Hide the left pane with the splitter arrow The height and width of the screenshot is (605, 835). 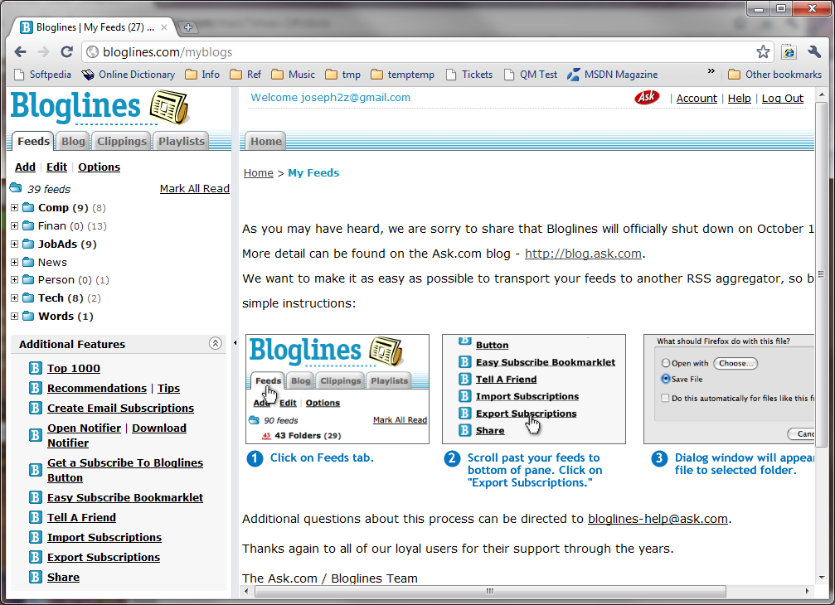click(x=235, y=343)
